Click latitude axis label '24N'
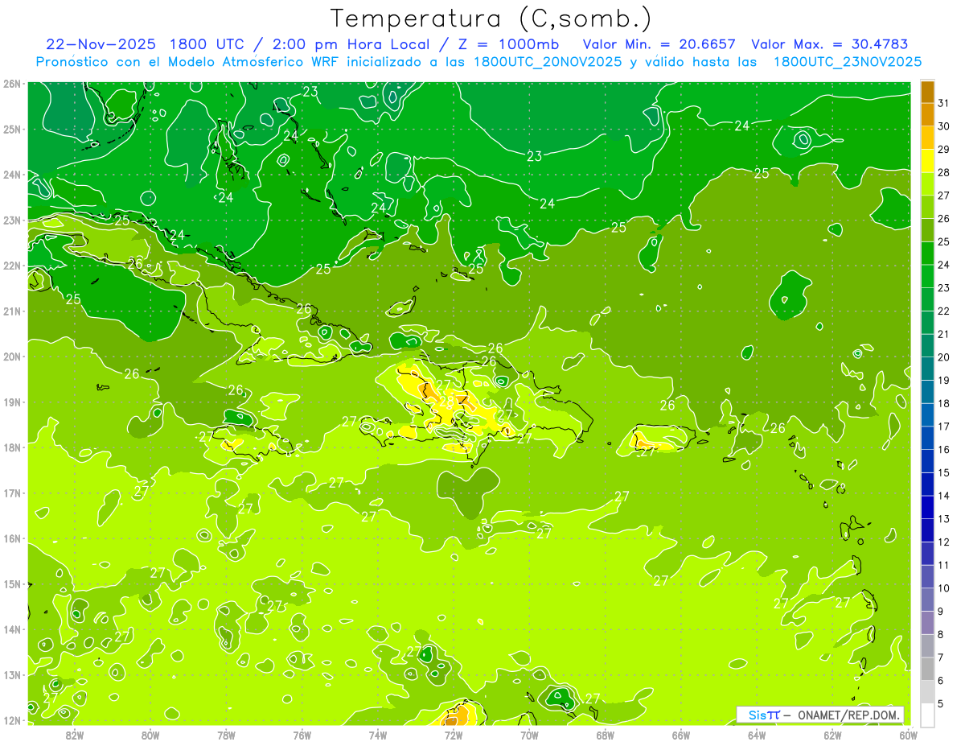Viewport: 965px width, 746px height. (x=11, y=175)
